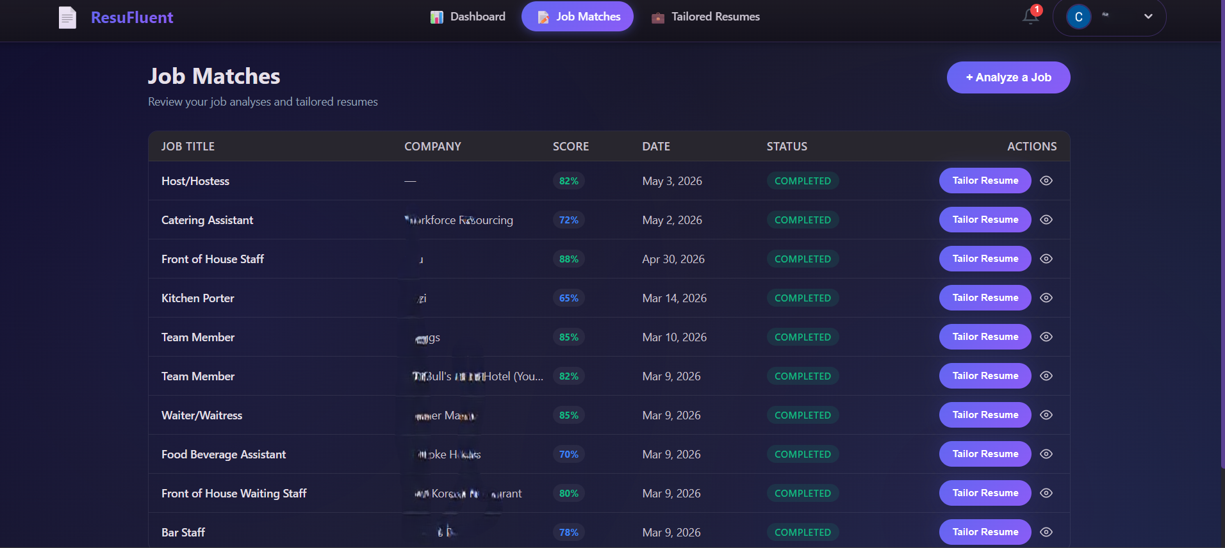Click the Bar Staff job title
Screen dimensions: 1225x548
tap(183, 533)
